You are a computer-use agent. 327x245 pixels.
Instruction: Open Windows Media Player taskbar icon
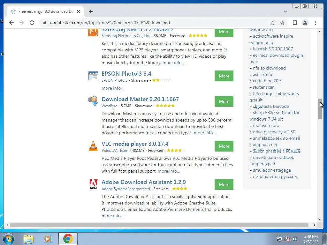click(x=48, y=239)
